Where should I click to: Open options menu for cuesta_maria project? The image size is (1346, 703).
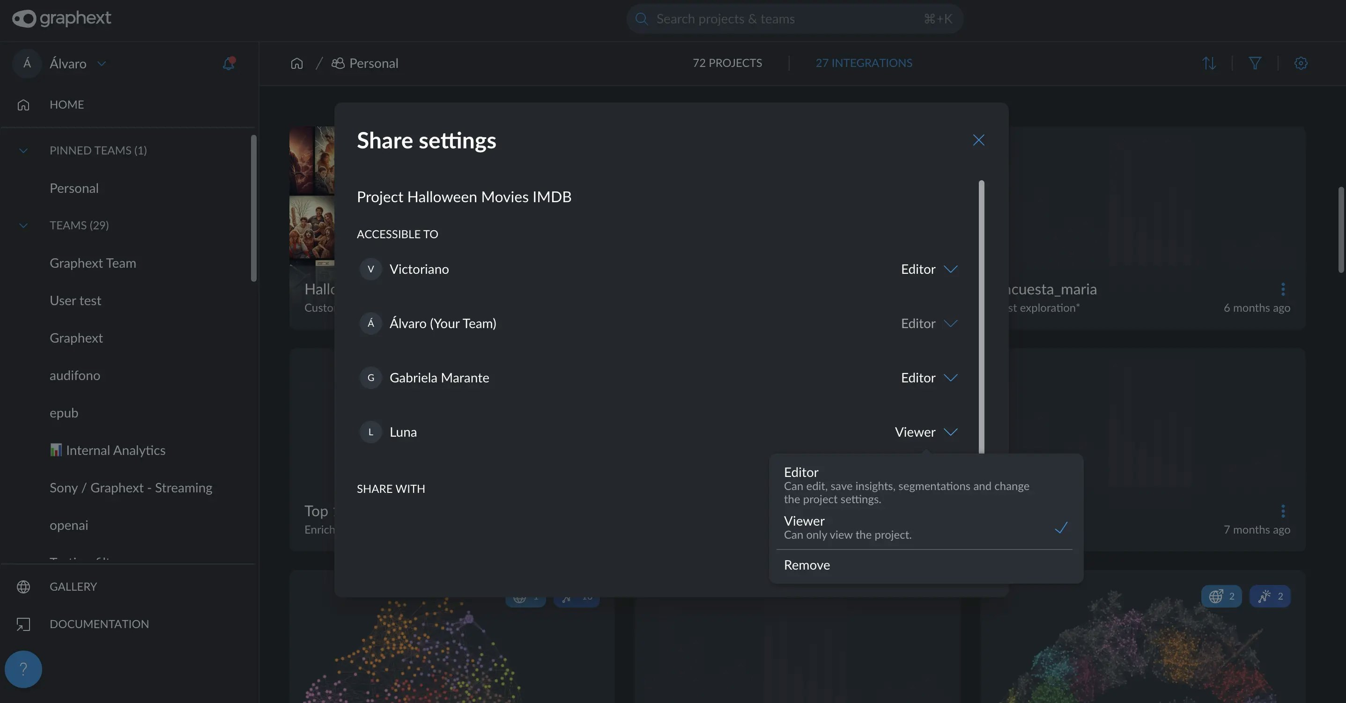pyautogui.click(x=1283, y=289)
